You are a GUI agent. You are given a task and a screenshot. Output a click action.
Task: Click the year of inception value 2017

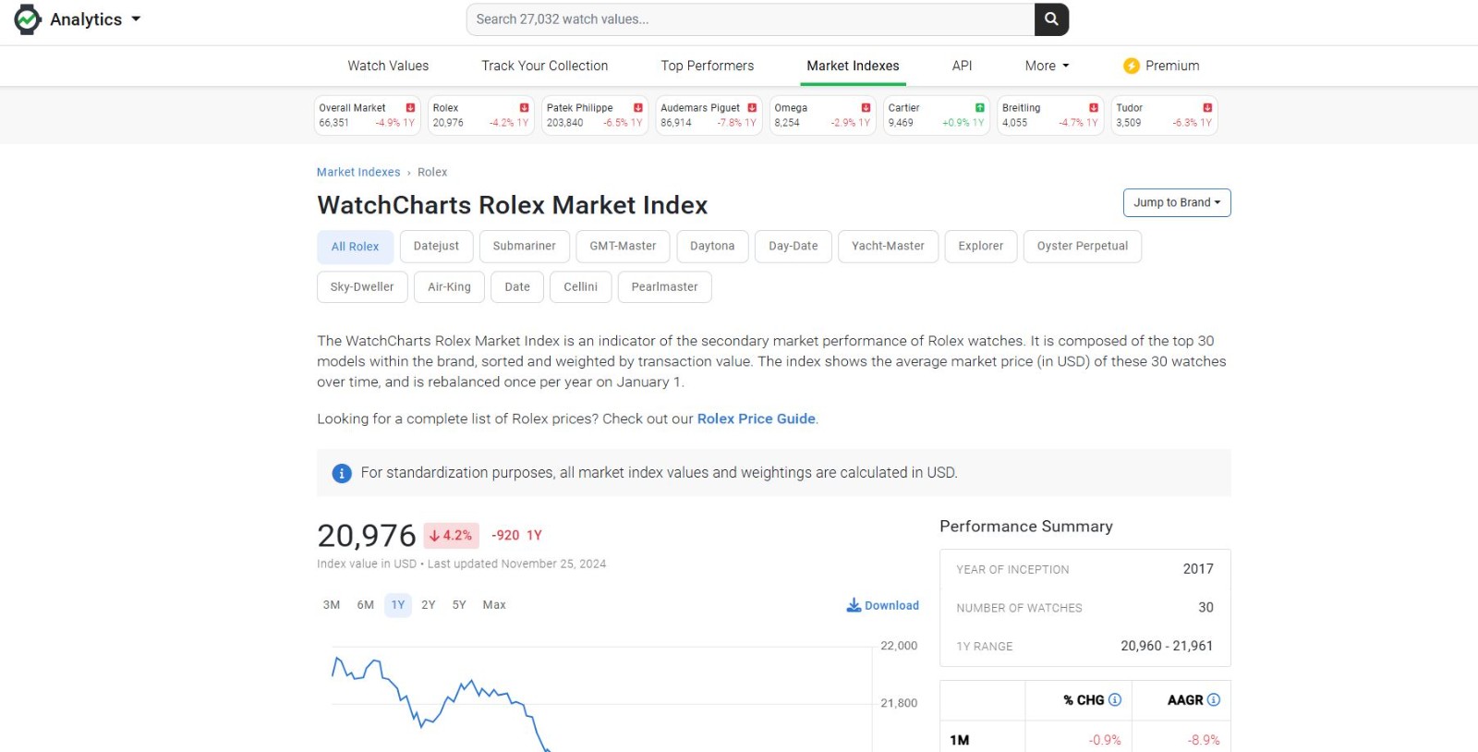click(1198, 569)
